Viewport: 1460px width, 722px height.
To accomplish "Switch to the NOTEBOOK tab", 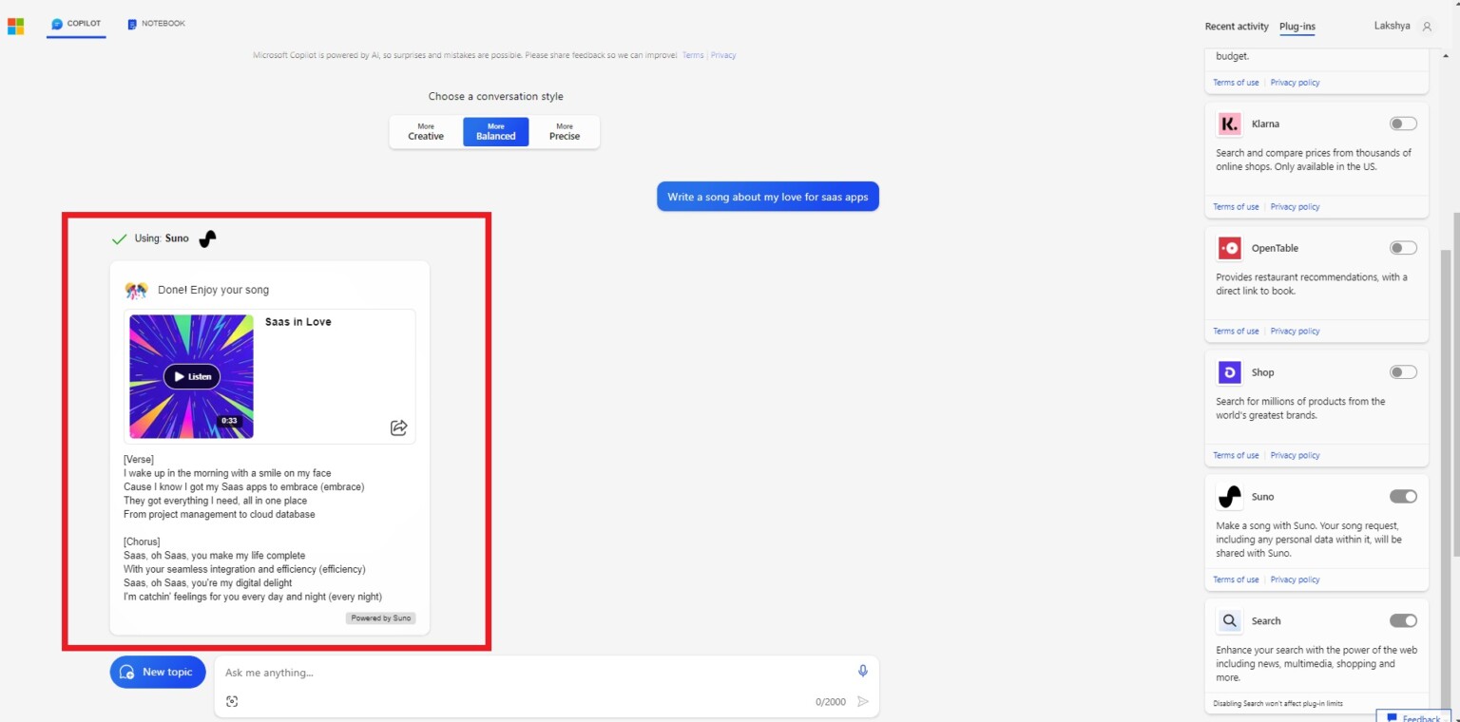I will pos(155,23).
